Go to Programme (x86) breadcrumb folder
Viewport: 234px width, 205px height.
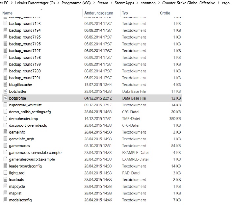[x=76, y=3]
